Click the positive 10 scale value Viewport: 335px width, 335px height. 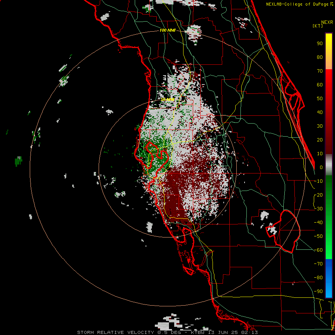point(320,154)
